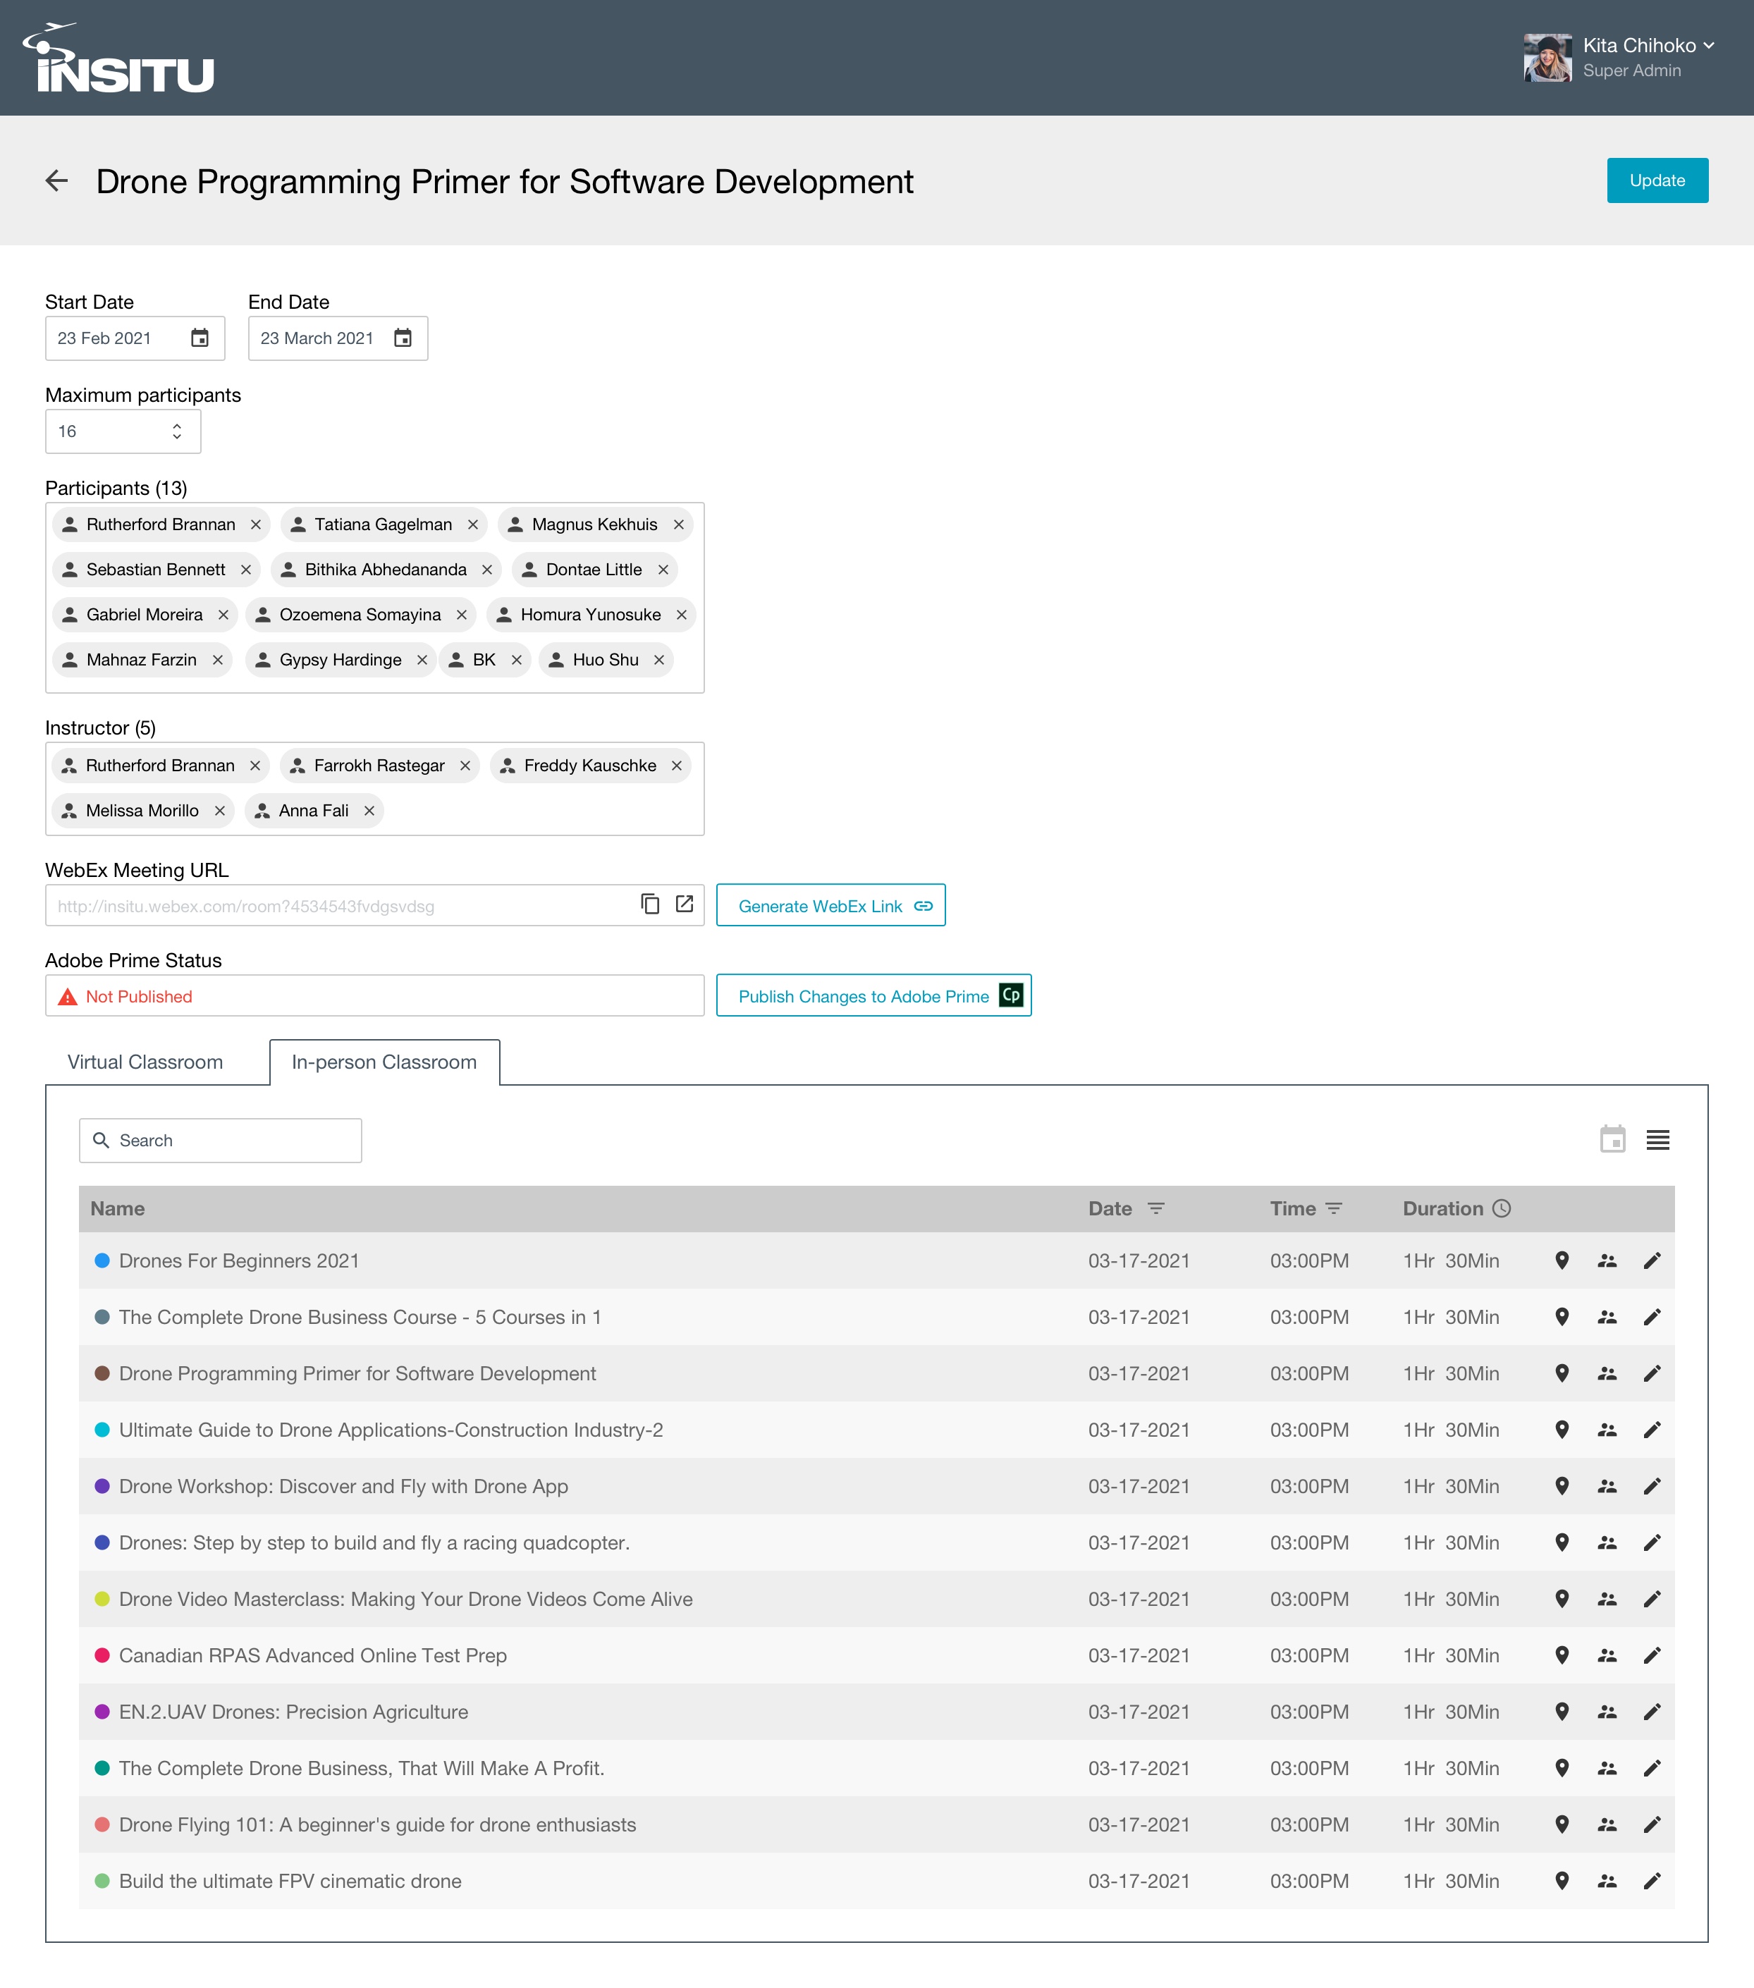Open location for EN.2.UAV Drones: Precision Agriculture
The image size is (1754, 1988).
1562,1712
